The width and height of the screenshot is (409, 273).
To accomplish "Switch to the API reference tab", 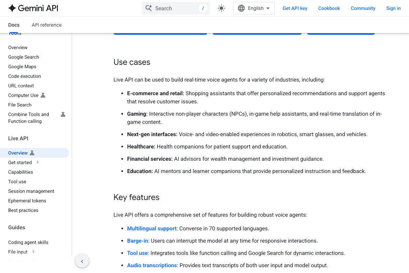I will click(46, 25).
